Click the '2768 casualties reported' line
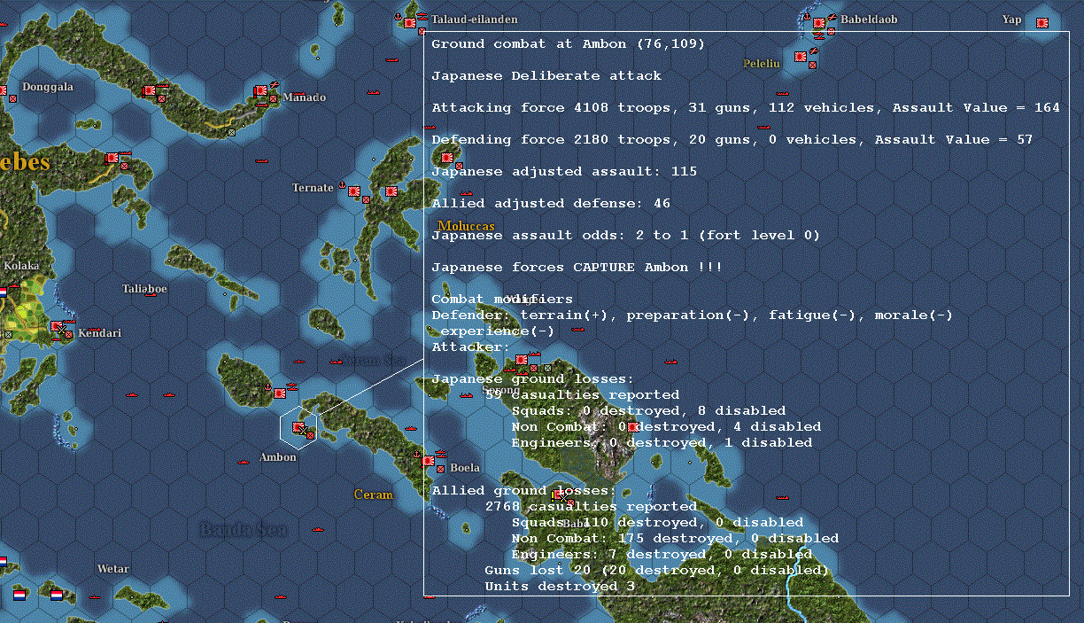Image resolution: width=1084 pixels, height=623 pixels. tap(591, 507)
